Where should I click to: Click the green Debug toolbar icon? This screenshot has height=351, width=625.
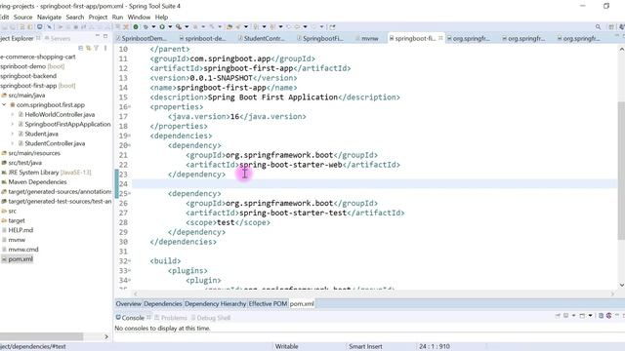[146, 26]
